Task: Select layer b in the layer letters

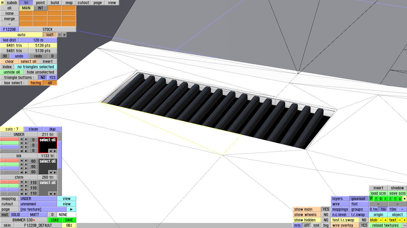Action: [381, 199]
